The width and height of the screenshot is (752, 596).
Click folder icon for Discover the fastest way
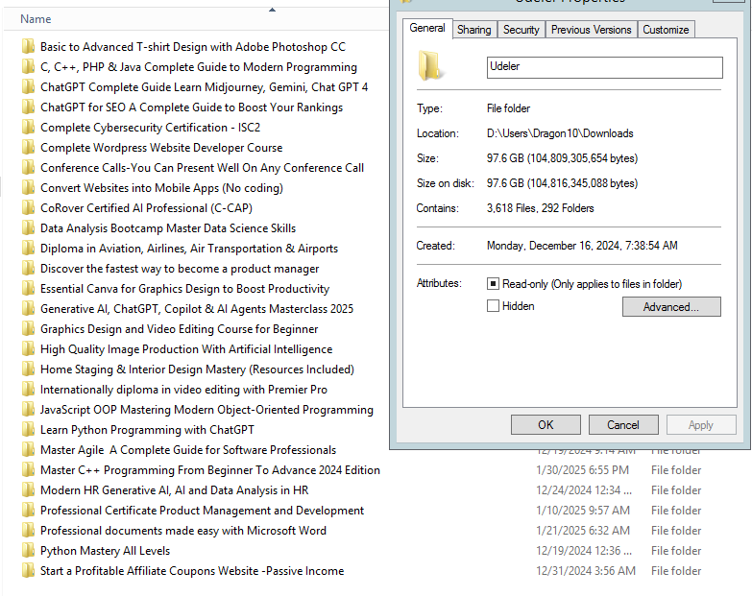pos(28,268)
